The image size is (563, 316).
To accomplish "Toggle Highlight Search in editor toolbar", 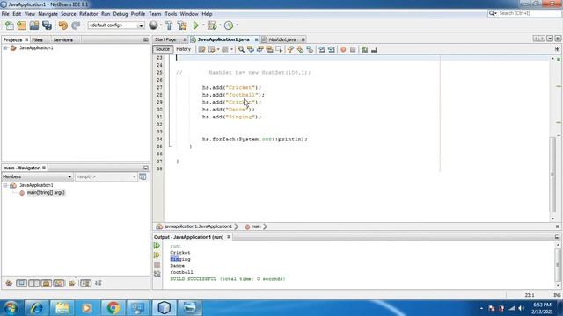I will (x=269, y=49).
